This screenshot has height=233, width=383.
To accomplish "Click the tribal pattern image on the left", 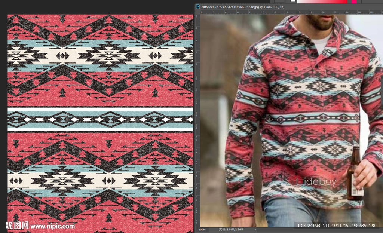I will point(100,123).
